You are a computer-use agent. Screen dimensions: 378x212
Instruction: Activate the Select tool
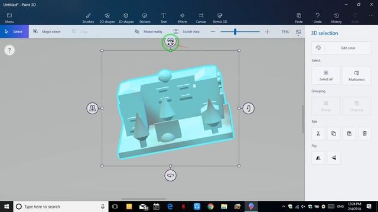[x=14, y=31]
